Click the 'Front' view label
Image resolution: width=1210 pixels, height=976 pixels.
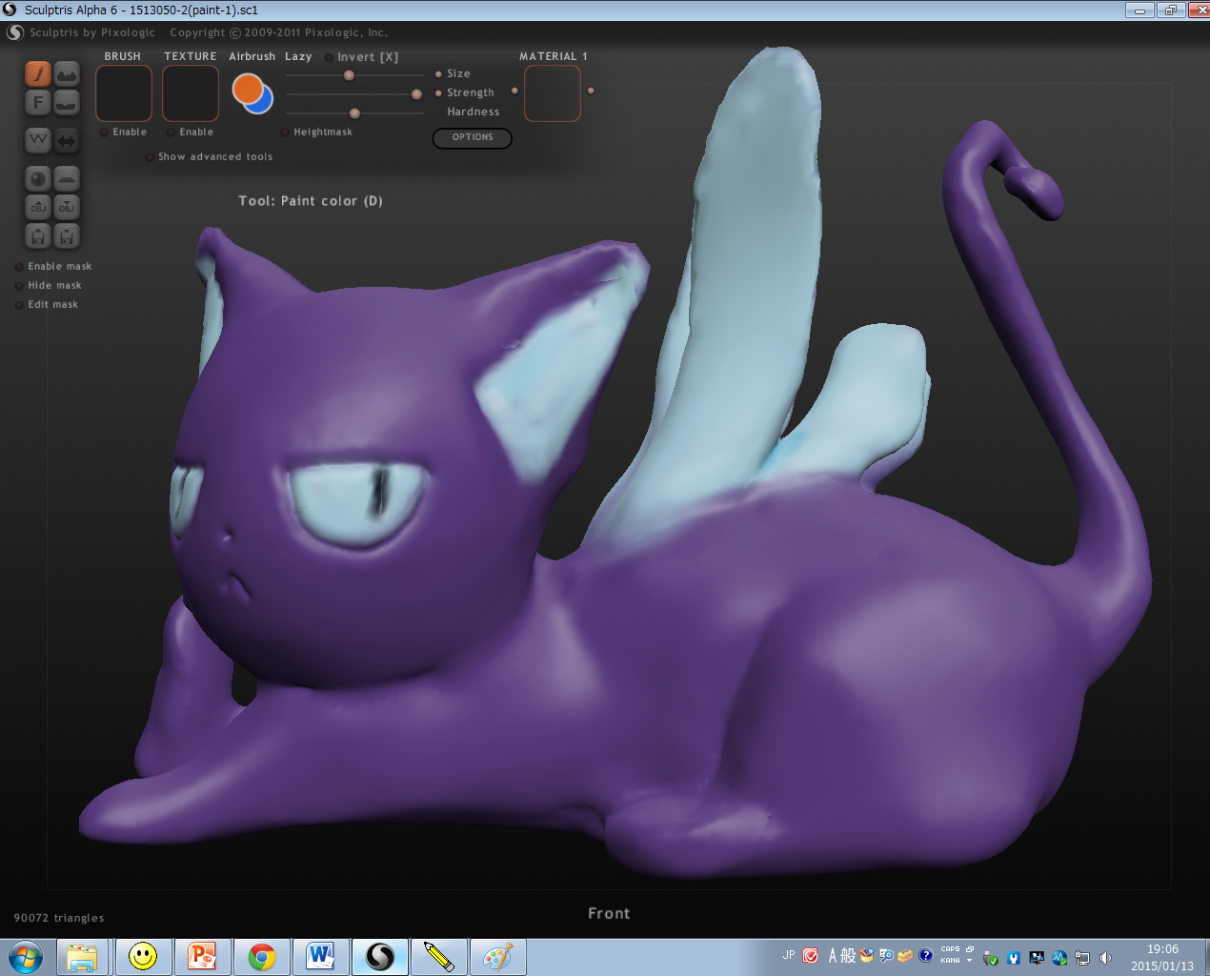coord(609,913)
